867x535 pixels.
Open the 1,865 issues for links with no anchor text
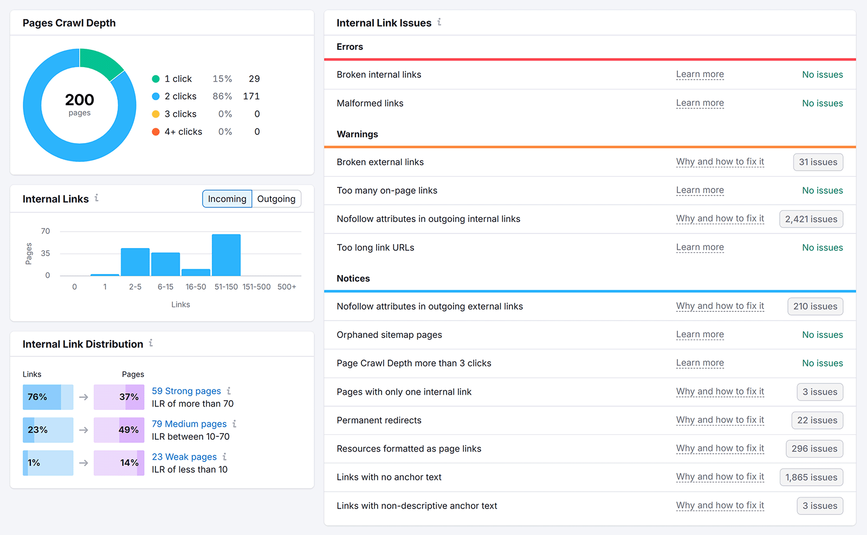pos(811,477)
